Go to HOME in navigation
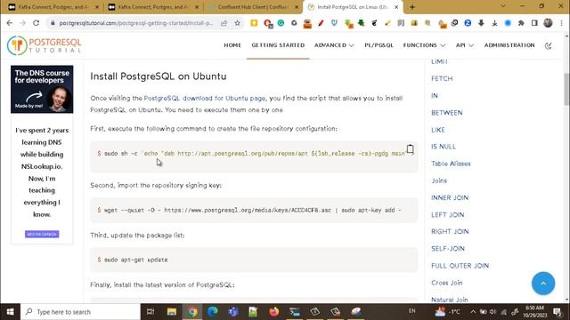This screenshot has width=570, height=320. [232, 45]
